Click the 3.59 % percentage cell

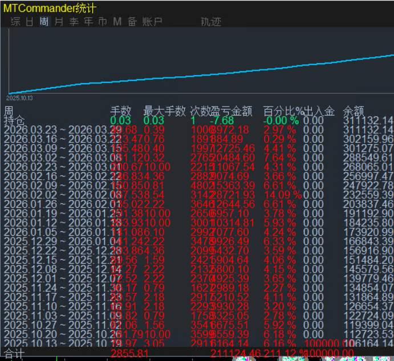point(279,251)
